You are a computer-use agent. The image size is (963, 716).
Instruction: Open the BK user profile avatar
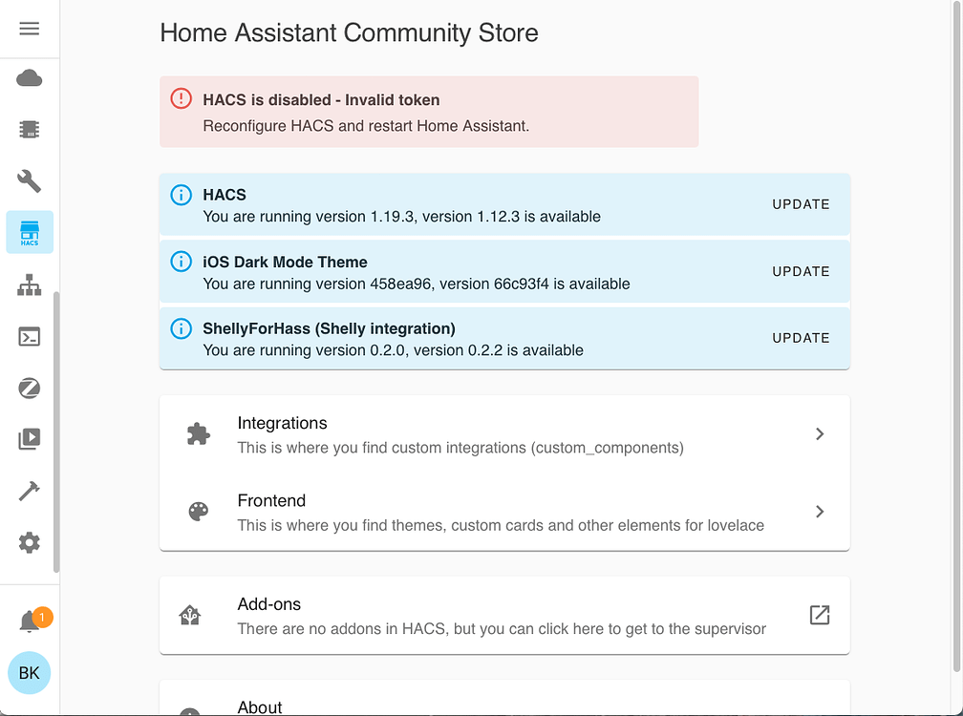(x=29, y=673)
